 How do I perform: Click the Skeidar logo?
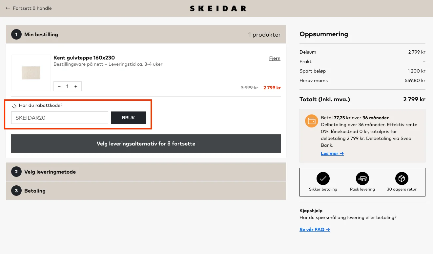click(218, 8)
